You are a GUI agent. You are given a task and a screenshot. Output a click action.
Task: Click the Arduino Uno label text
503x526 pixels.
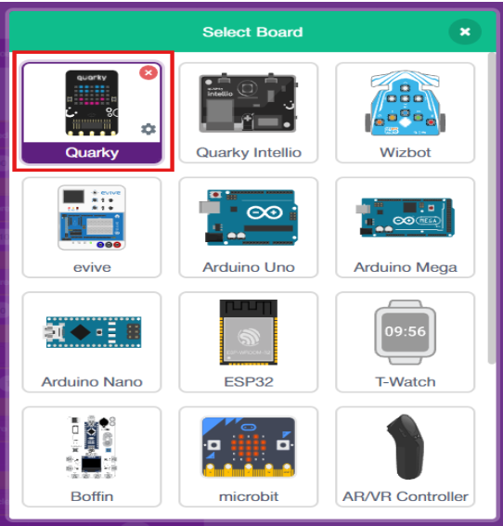tap(249, 267)
